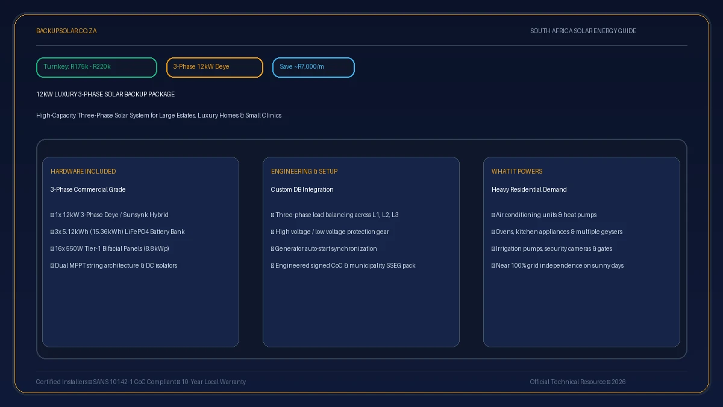Select the Near 100% grid independence line
Image resolution: width=723 pixels, height=407 pixels.
(558, 265)
